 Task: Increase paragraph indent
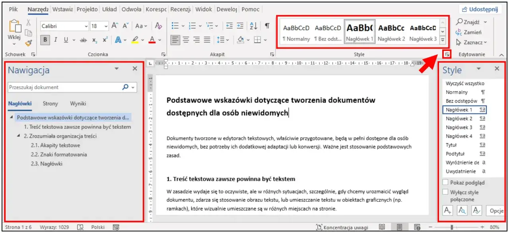[240, 26]
